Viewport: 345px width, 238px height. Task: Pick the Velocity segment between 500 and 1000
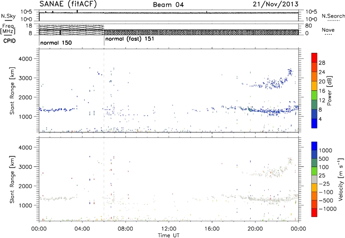click(314, 154)
